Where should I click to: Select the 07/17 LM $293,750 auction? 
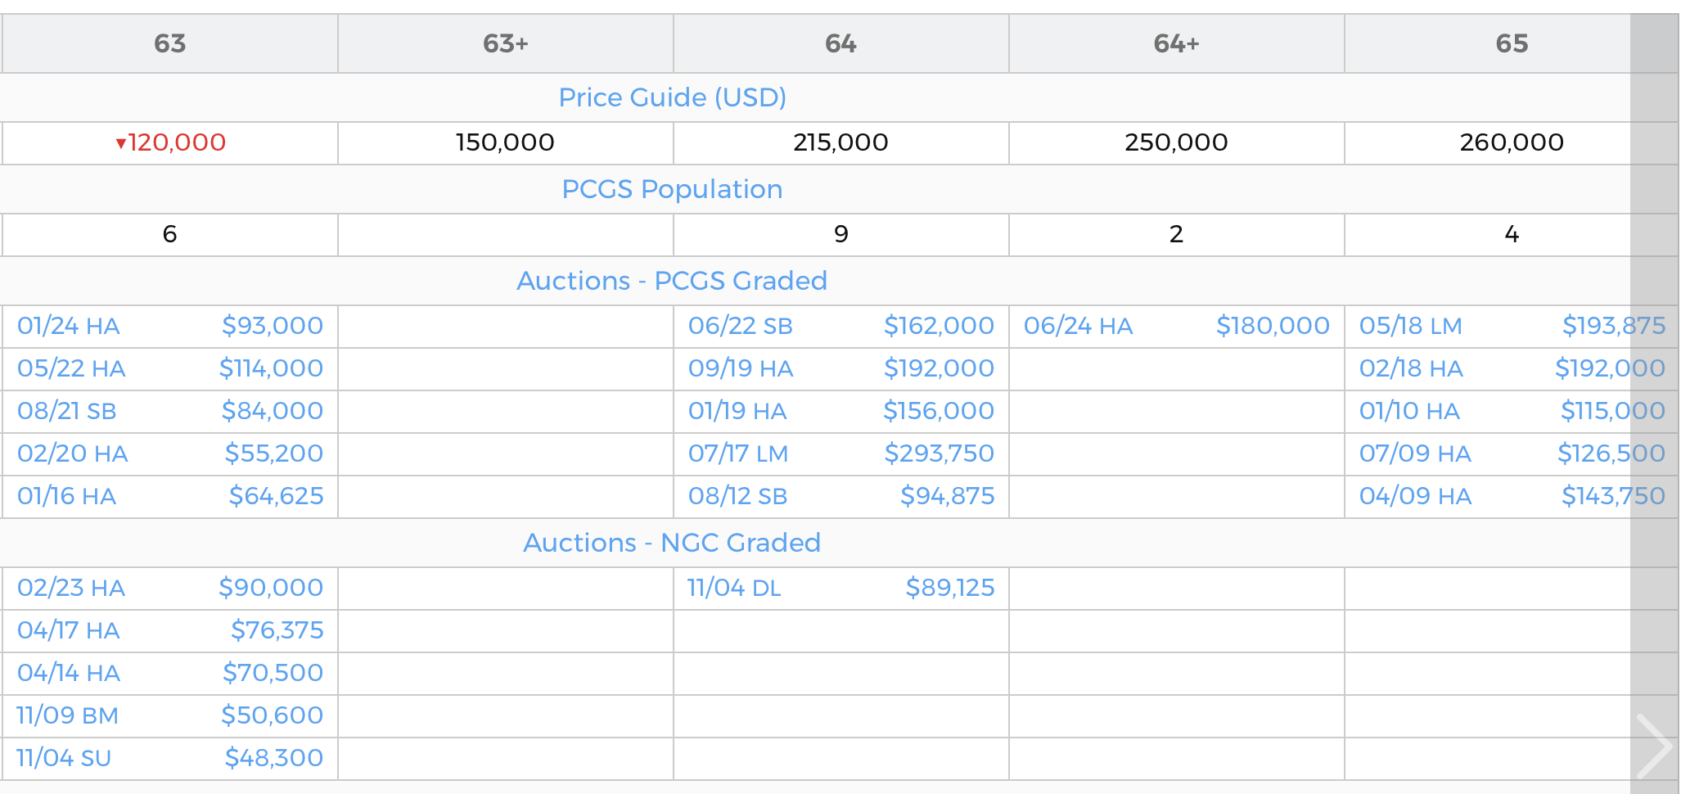(841, 453)
